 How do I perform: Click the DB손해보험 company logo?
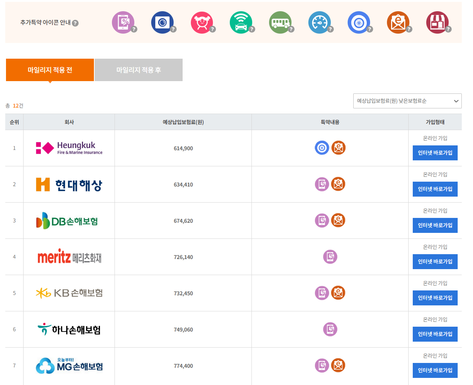[67, 221]
